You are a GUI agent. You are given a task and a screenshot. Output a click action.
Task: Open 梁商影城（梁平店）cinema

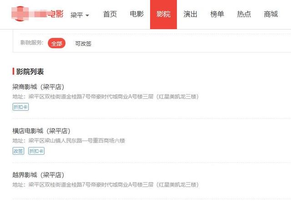(38, 87)
